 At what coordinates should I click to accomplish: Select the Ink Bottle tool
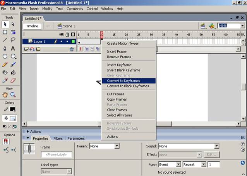[5, 73]
